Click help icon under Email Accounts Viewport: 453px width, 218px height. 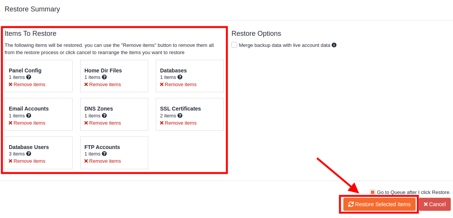click(29, 116)
